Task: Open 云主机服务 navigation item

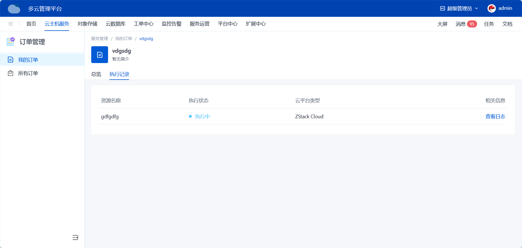Action: [x=57, y=24]
